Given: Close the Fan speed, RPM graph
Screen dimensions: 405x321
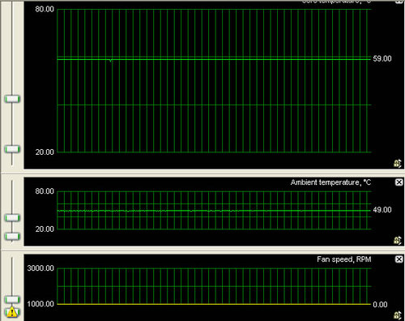Looking at the screenshot, I should tap(399, 259).
